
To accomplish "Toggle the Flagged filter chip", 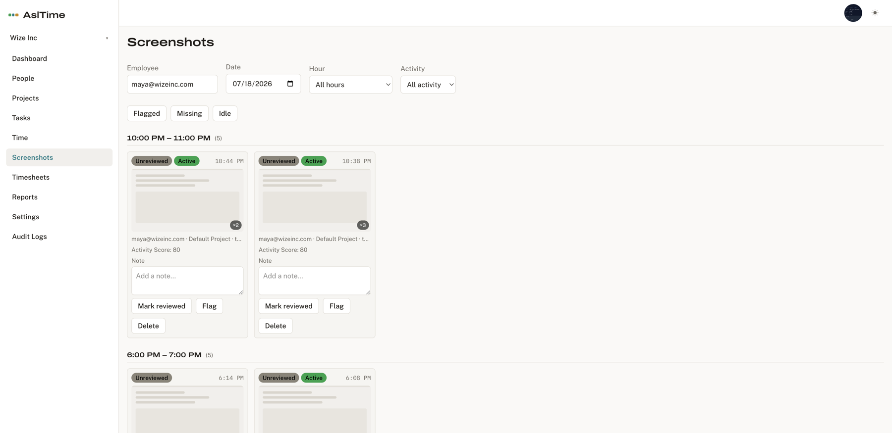I will [147, 113].
